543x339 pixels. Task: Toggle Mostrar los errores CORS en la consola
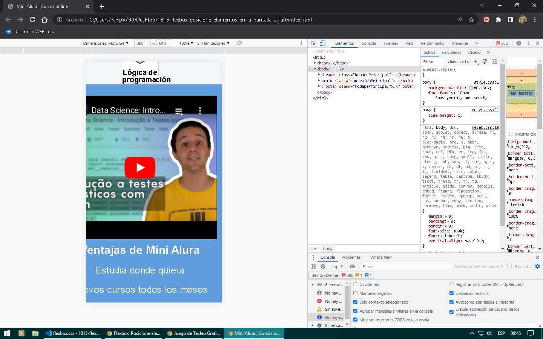coord(355,319)
